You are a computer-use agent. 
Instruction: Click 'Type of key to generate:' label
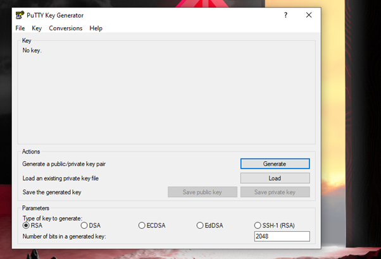click(53, 219)
